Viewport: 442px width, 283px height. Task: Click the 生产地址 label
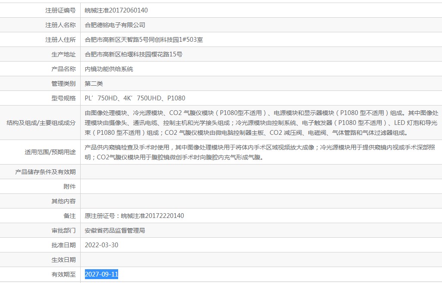point(63,54)
